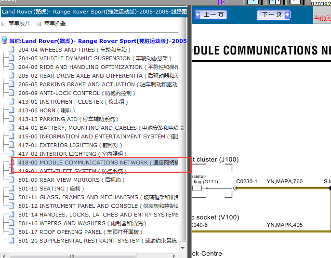Screen dimensions: 331x258
Task: Click page icon beside 413-01 INSTRUMENT CLUSTER
Action: click(12, 101)
